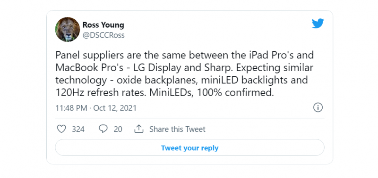The height and width of the screenshot is (178, 378).
Task: Open the Twitter info circle icon
Action: click(x=318, y=107)
